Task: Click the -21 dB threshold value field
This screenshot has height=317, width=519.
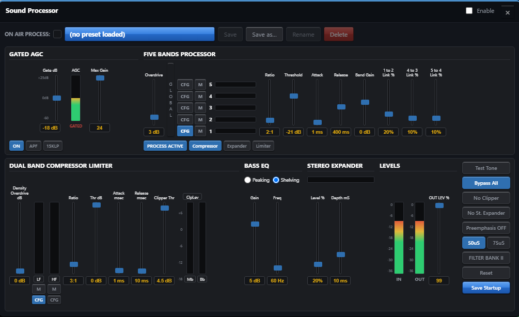Action: (x=294, y=132)
